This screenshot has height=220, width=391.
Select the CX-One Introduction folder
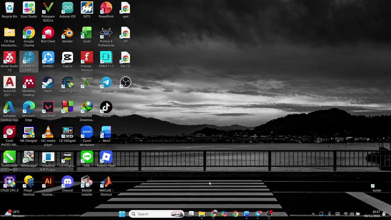tap(9, 37)
